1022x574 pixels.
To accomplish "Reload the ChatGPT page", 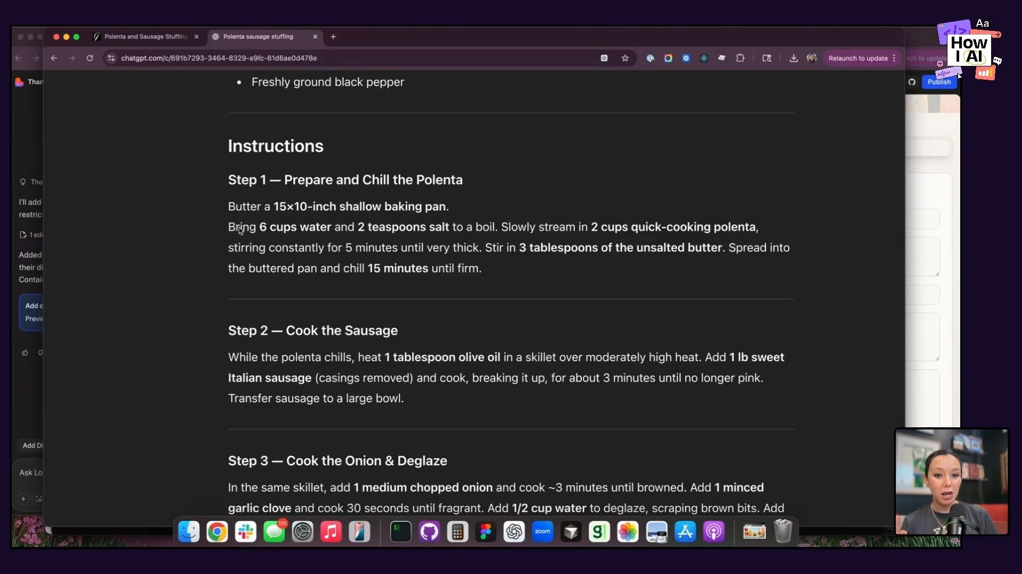I will pyautogui.click(x=90, y=58).
